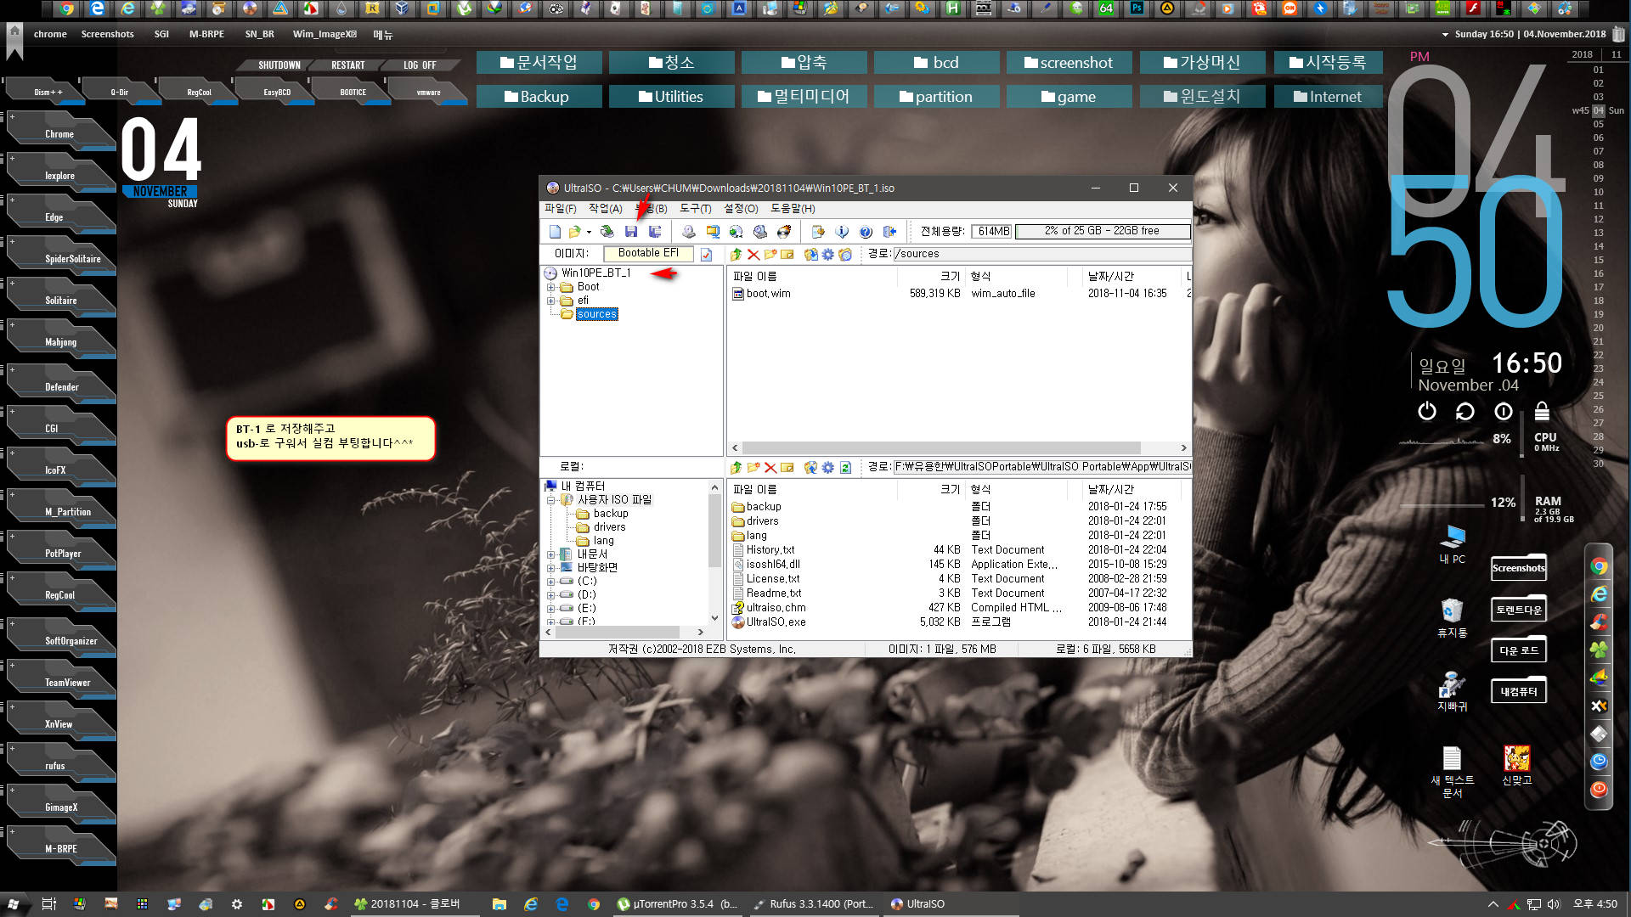The height and width of the screenshot is (917, 1631).
Task: Click the Burn CD/DVD image flame icon
Action: (784, 232)
